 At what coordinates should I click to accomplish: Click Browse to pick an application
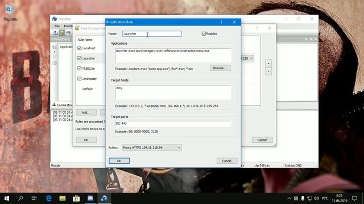(220, 68)
